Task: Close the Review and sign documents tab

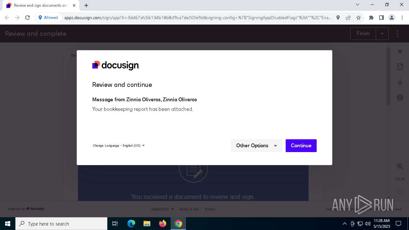Action: click(74, 5)
